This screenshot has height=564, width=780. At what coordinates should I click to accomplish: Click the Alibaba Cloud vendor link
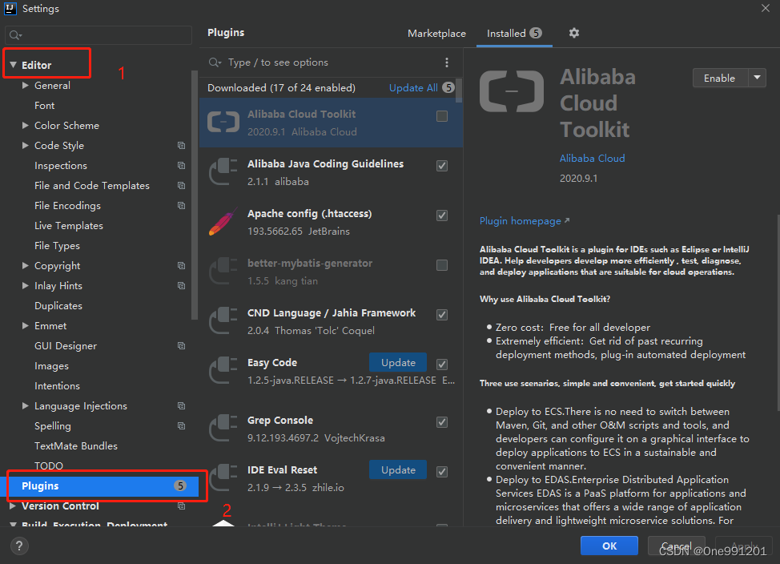point(592,159)
